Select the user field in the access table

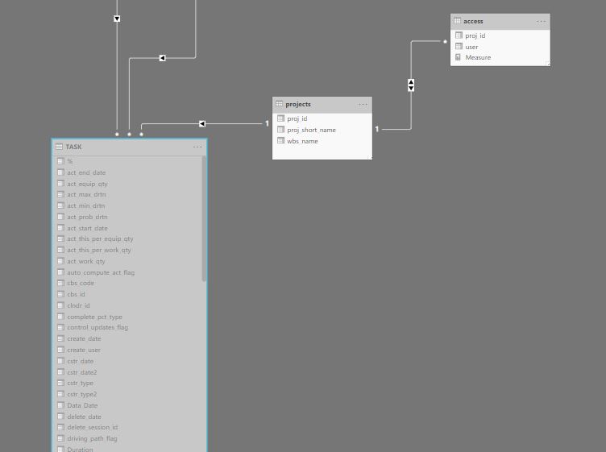pos(471,47)
